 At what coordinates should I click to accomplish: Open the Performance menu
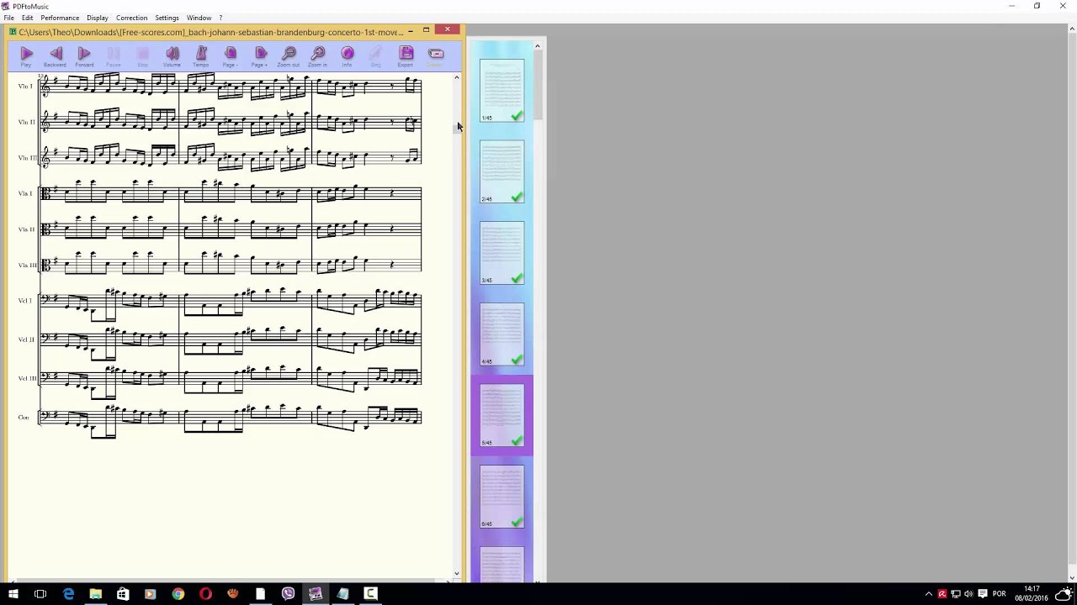[60, 18]
